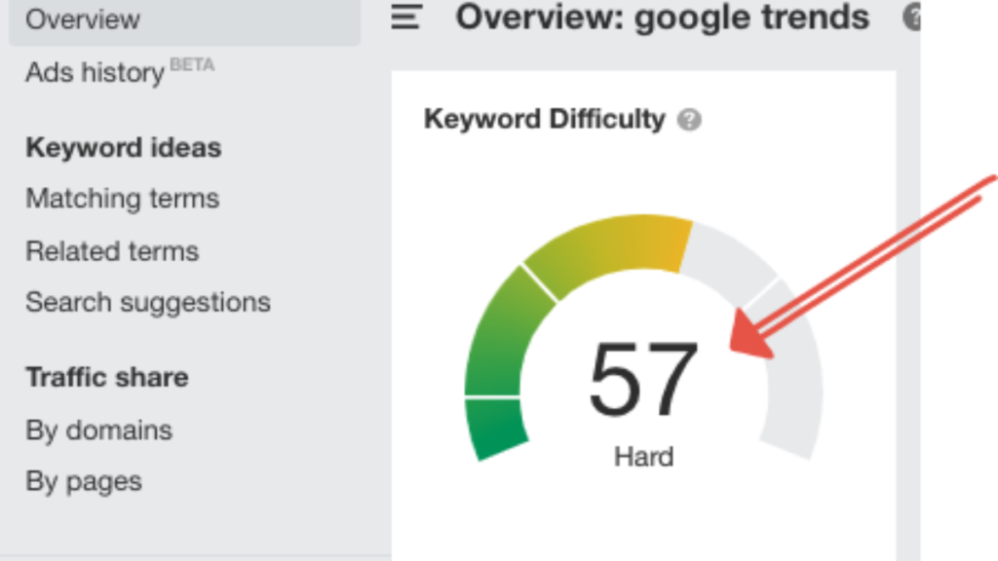Viewport: 998px width, 561px height.
Task: Select the Keyword ideas section heading
Action: pos(124,148)
